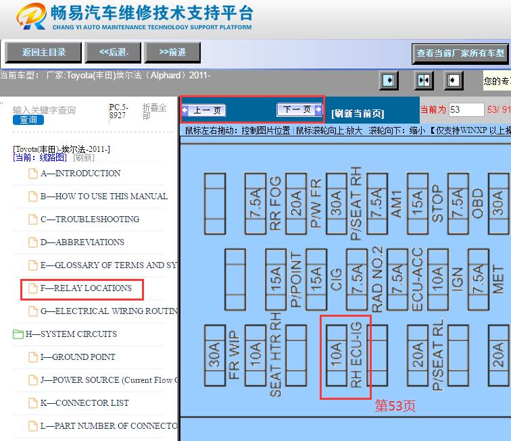
Task: Click the 7.5A AM1 fuse
Action: (377, 203)
